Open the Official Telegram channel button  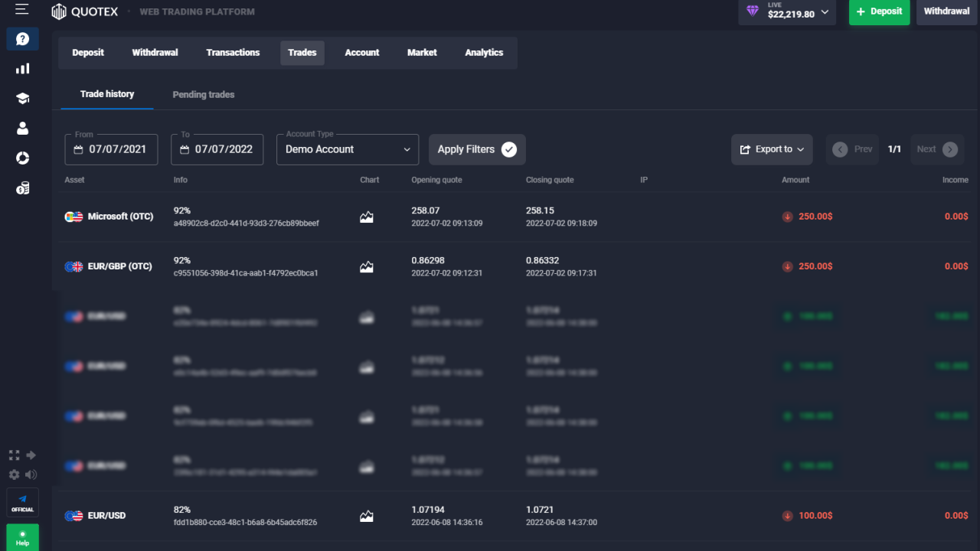coord(22,503)
